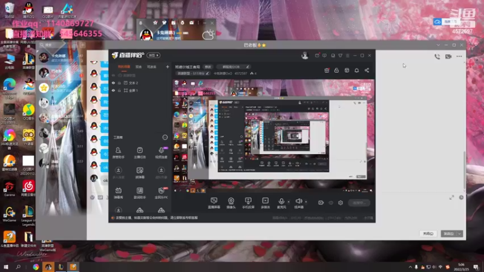484x272 pixels.
Task: Open the 多人连麦 multi-person link tool
Action: pyautogui.click(x=118, y=173)
